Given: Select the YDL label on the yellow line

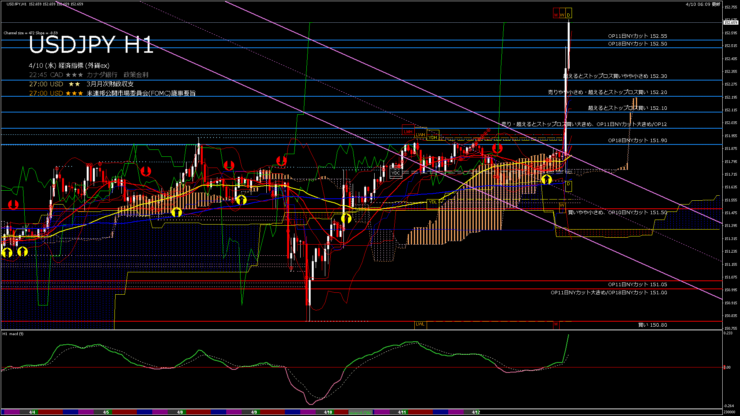Looking at the screenshot, I should point(433,202).
